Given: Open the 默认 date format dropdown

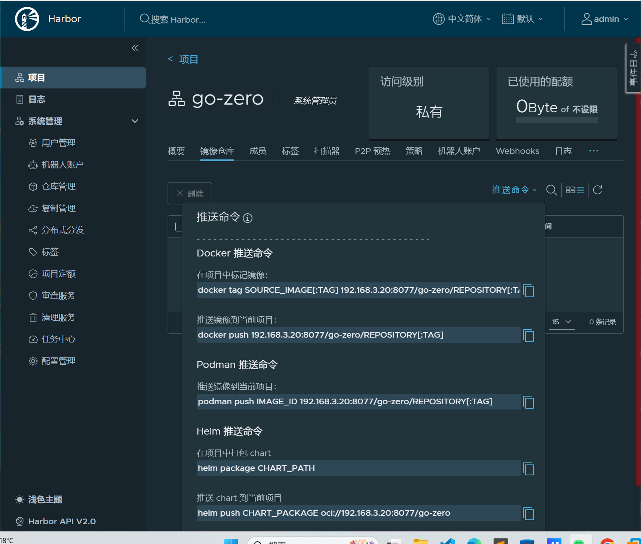Looking at the screenshot, I should (x=522, y=19).
